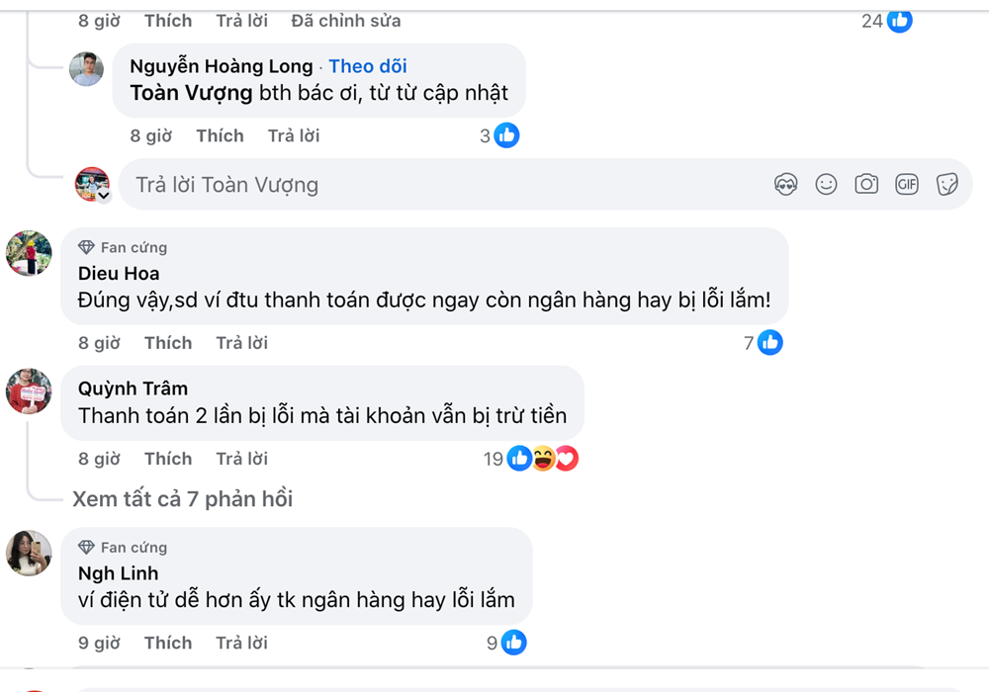Expand all 7 replies to Quỳnh Trâm
This screenshot has height=692, width=989.
[x=182, y=499]
